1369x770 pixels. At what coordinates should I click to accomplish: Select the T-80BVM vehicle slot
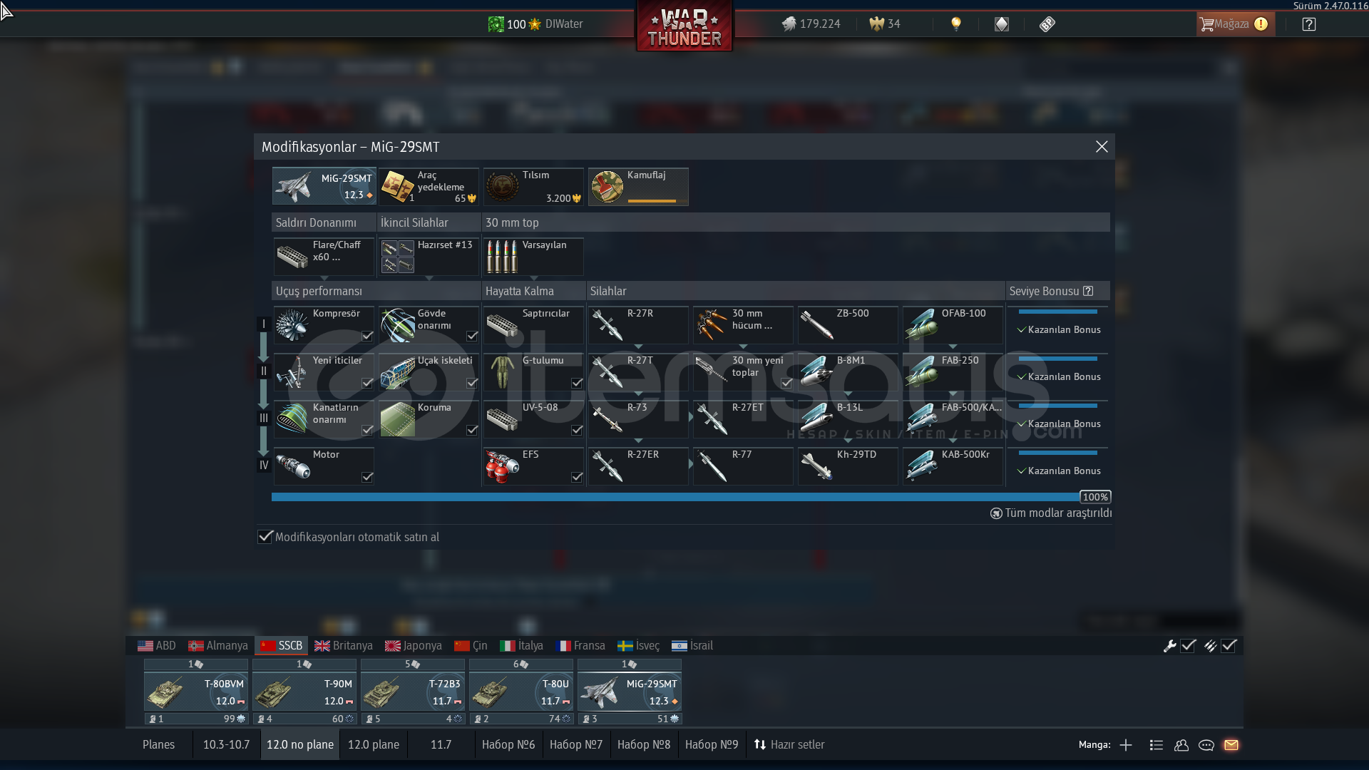click(196, 692)
